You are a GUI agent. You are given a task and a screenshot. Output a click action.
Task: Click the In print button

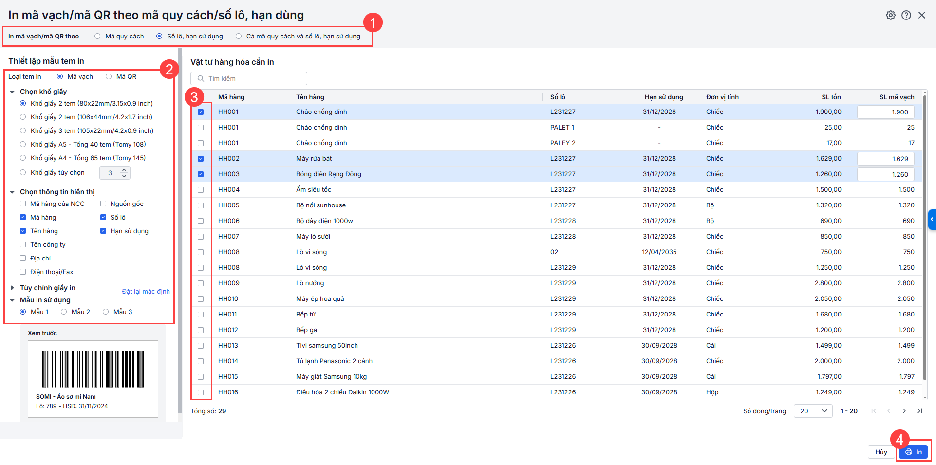pyautogui.click(x=913, y=452)
